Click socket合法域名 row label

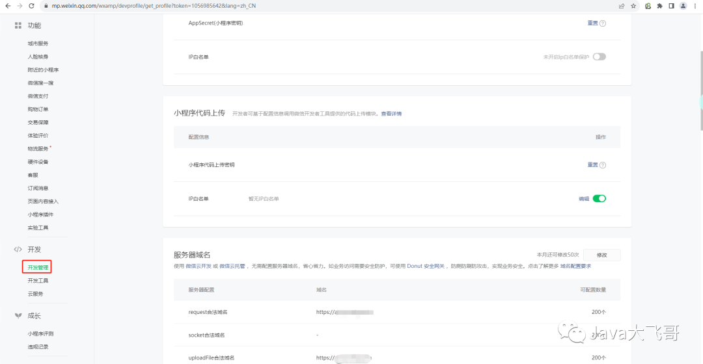[x=206, y=335]
